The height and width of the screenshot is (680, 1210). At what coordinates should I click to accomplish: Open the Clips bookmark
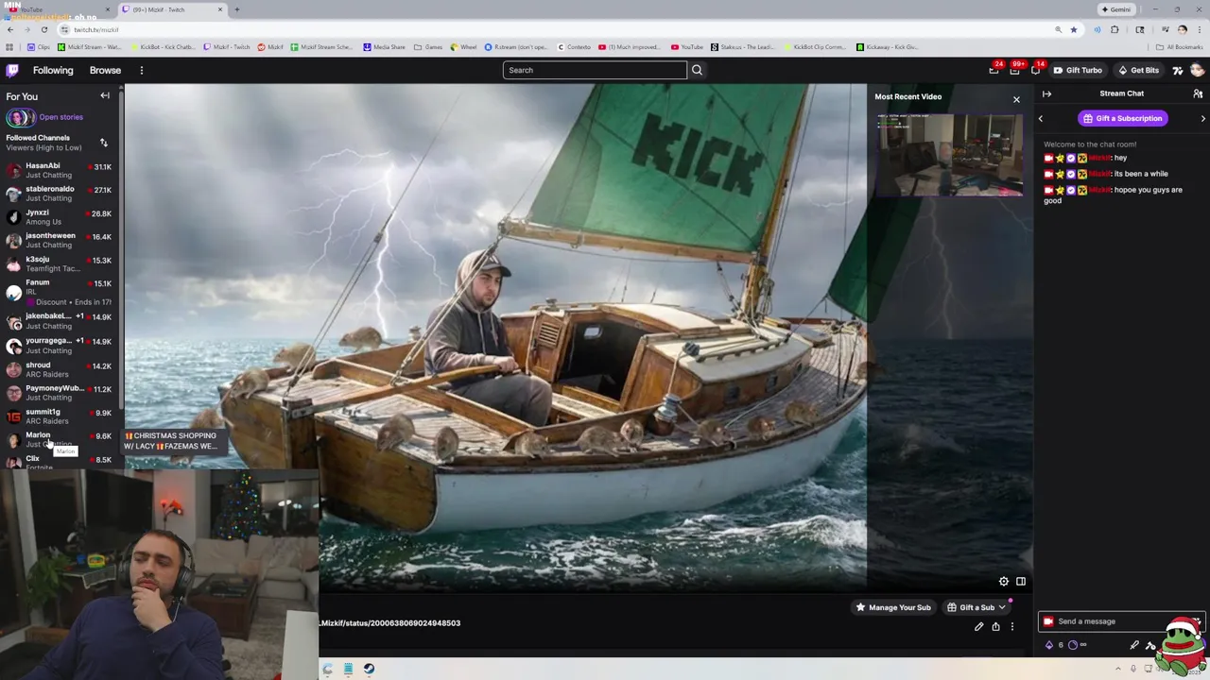39,46
